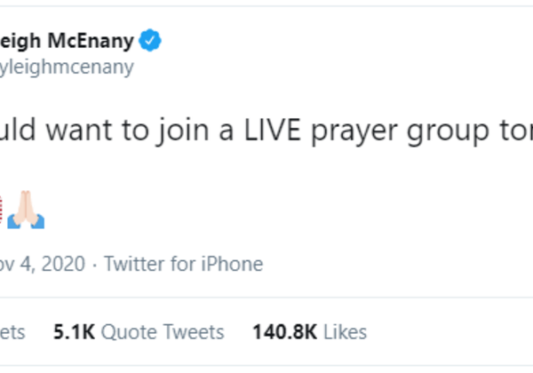Click the word Tweets in Quote Tweets
The height and width of the screenshot is (373, 533).
click(x=193, y=332)
